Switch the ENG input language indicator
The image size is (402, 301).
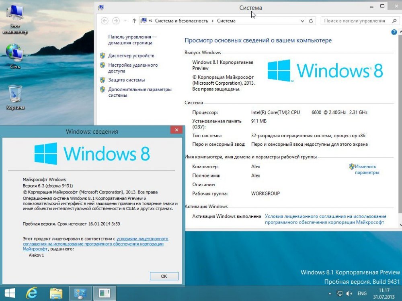[362, 294]
